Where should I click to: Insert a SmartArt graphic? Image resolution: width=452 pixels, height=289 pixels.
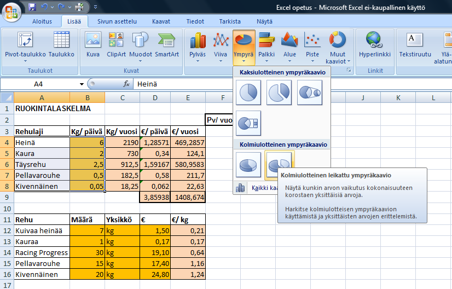(167, 44)
